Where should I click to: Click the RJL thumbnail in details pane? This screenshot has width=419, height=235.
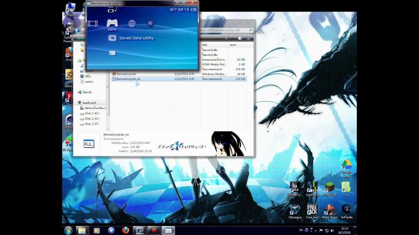pos(89,144)
